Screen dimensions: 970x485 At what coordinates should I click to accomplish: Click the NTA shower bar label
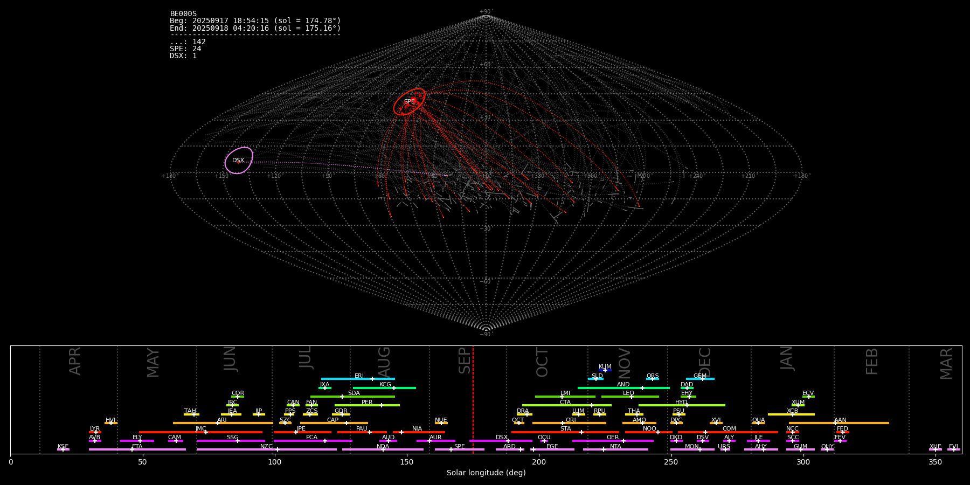615,447
